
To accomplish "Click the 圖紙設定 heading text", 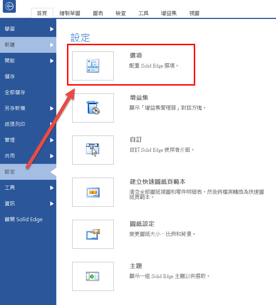I will click(142, 224).
